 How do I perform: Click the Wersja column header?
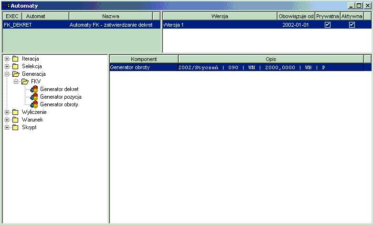point(220,16)
